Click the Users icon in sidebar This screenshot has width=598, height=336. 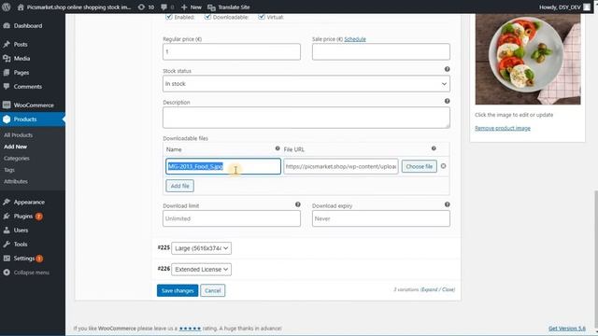pyautogui.click(x=7, y=231)
